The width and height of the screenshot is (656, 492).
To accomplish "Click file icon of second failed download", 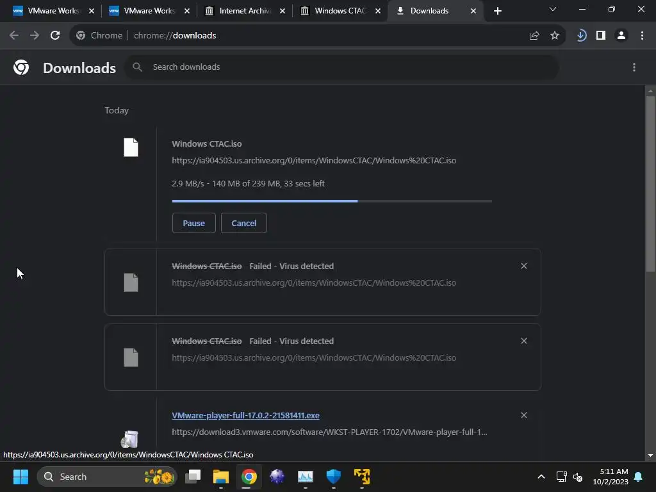I will [131, 357].
